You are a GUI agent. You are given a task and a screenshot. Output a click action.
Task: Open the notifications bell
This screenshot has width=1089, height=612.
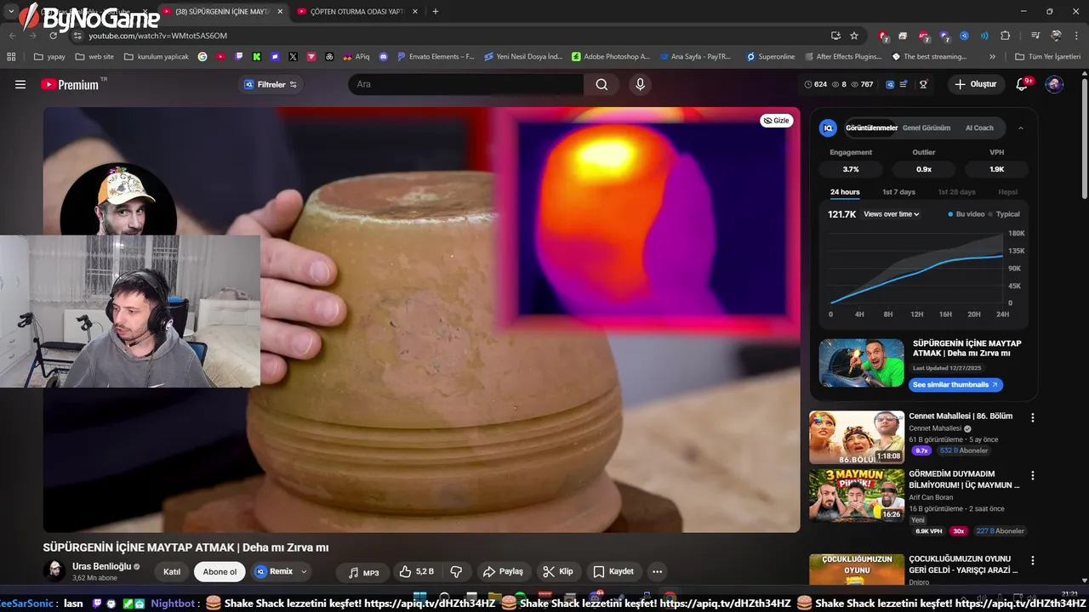point(1023,84)
